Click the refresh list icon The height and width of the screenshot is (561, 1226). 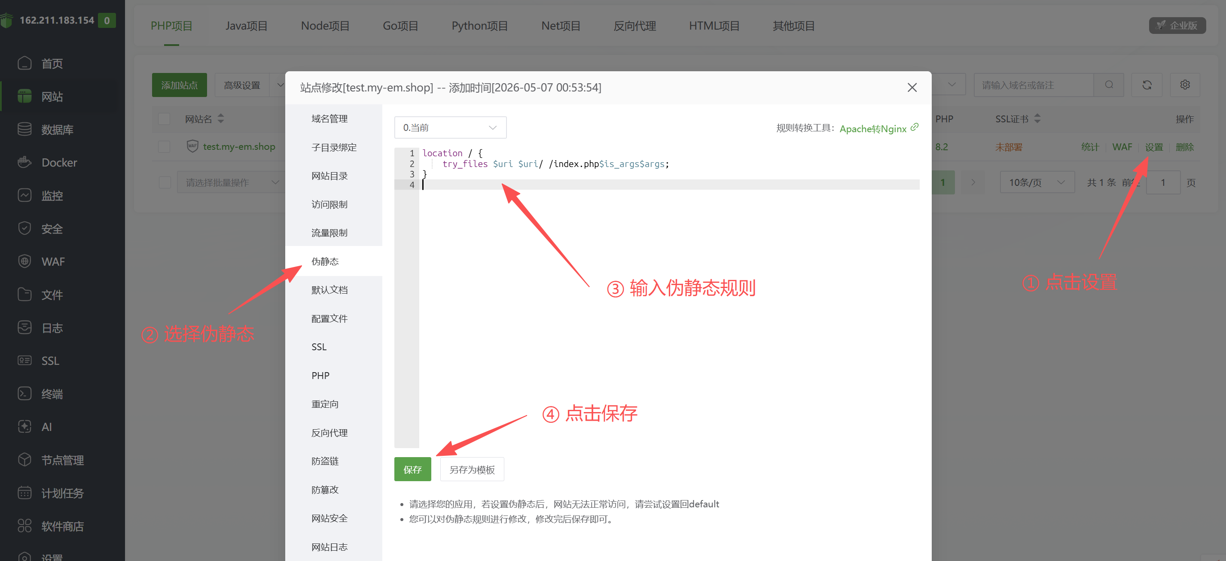coord(1147,85)
